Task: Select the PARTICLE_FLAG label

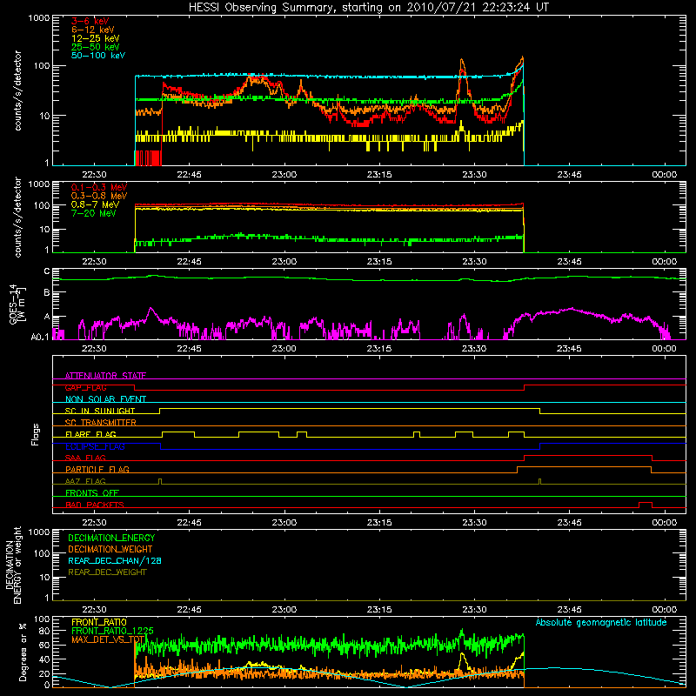Action: 97,469
